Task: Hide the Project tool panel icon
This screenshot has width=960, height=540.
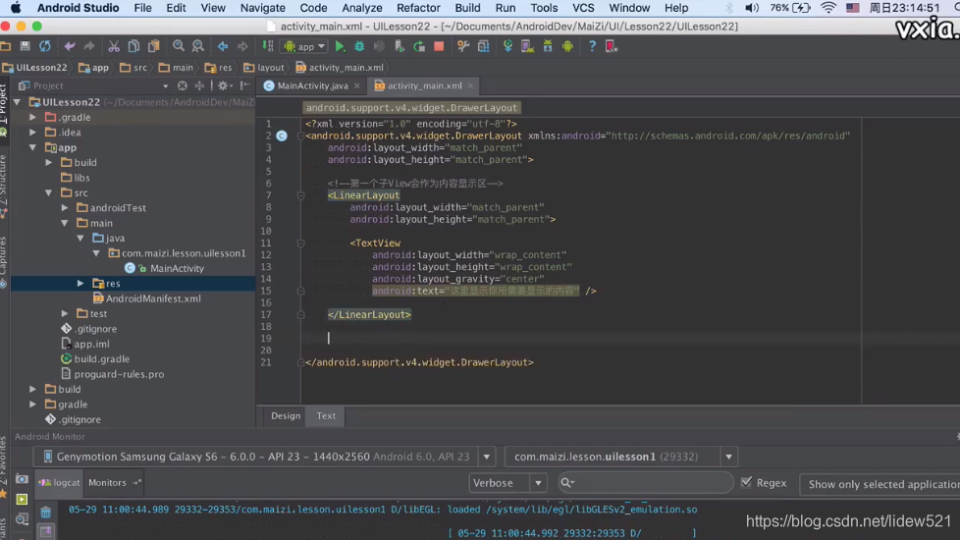Action: click(244, 85)
